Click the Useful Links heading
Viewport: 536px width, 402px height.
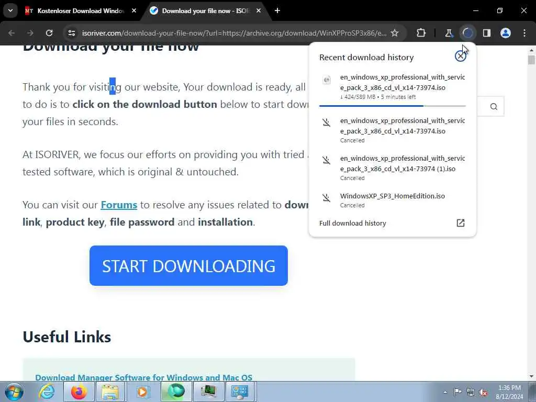coord(67,337)
